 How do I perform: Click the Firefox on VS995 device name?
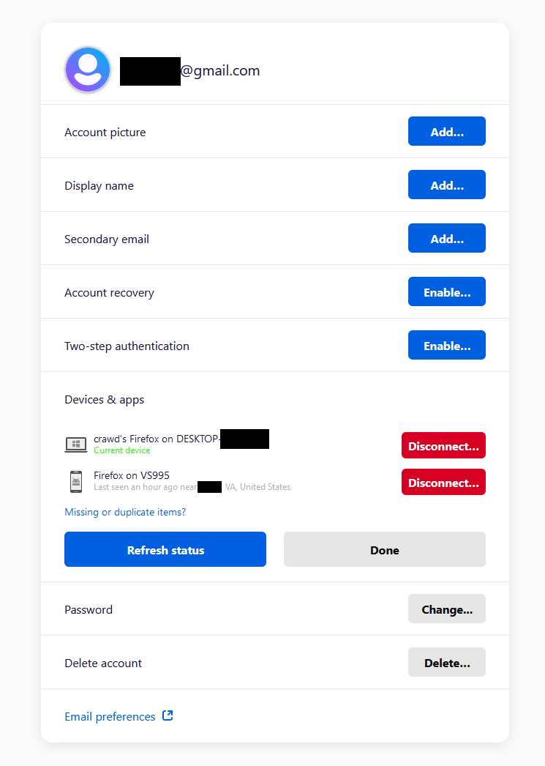131,475
